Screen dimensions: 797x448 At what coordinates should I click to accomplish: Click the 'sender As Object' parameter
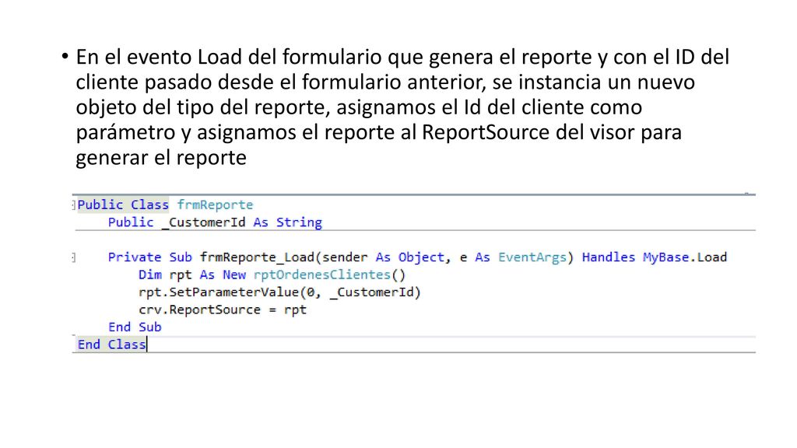coord(383,257)
